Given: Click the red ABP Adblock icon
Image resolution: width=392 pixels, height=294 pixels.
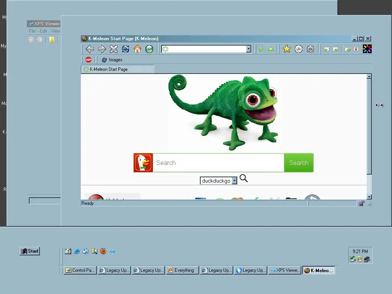Looking at the screenshot, I should (88, 60).
